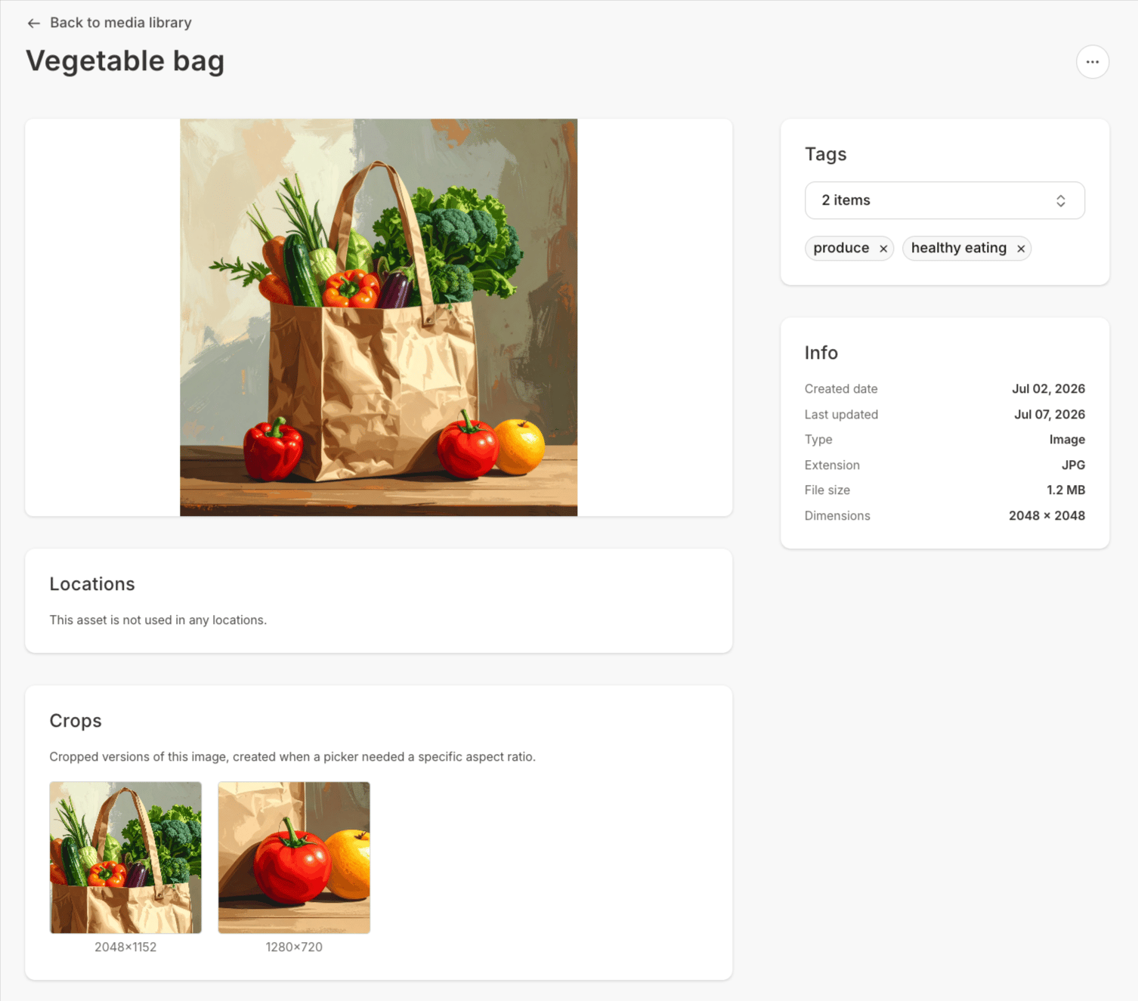Screen dimensions: 1138x1001
Task: Click the Last updated value Jul 07, 2026
Action: [x=1049, y=414]
